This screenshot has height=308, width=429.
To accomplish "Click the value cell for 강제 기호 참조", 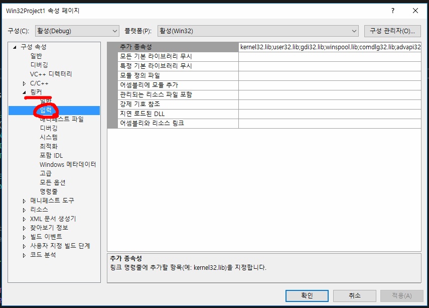I will (x=330, y=104).
